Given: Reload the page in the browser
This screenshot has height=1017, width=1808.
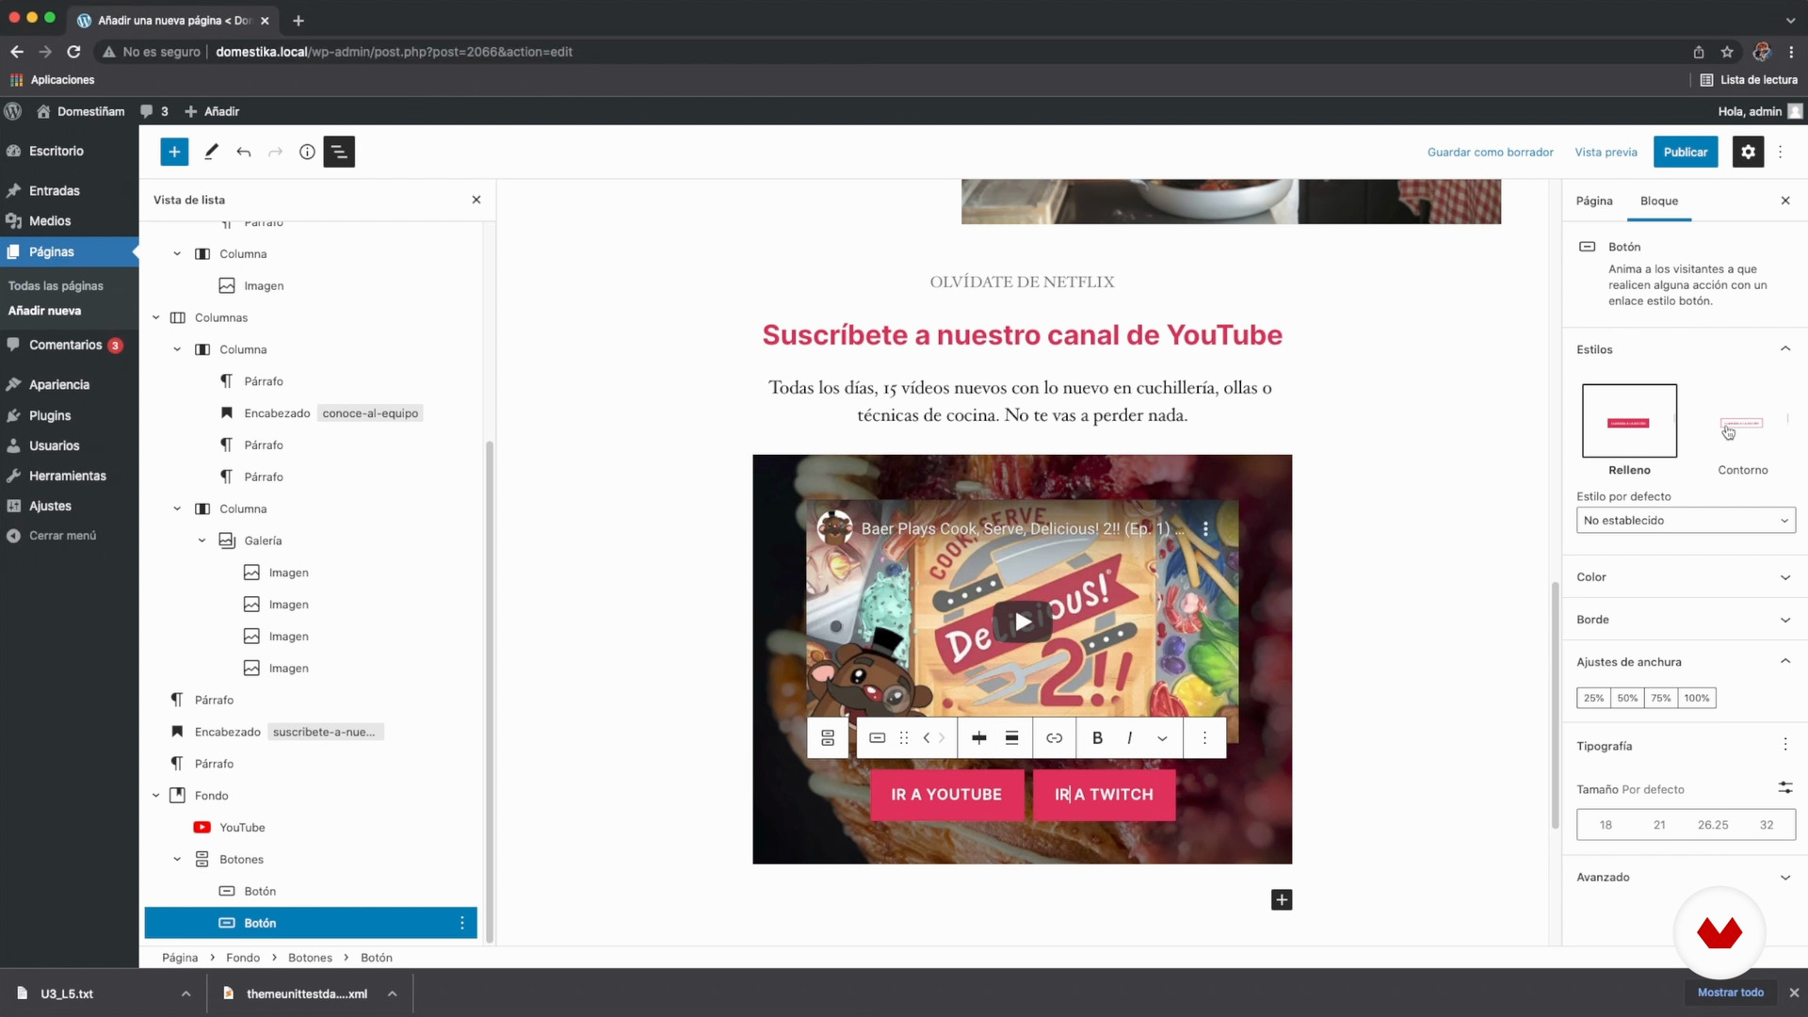Looking at the screenshot, I should click(x=73, y=52).
